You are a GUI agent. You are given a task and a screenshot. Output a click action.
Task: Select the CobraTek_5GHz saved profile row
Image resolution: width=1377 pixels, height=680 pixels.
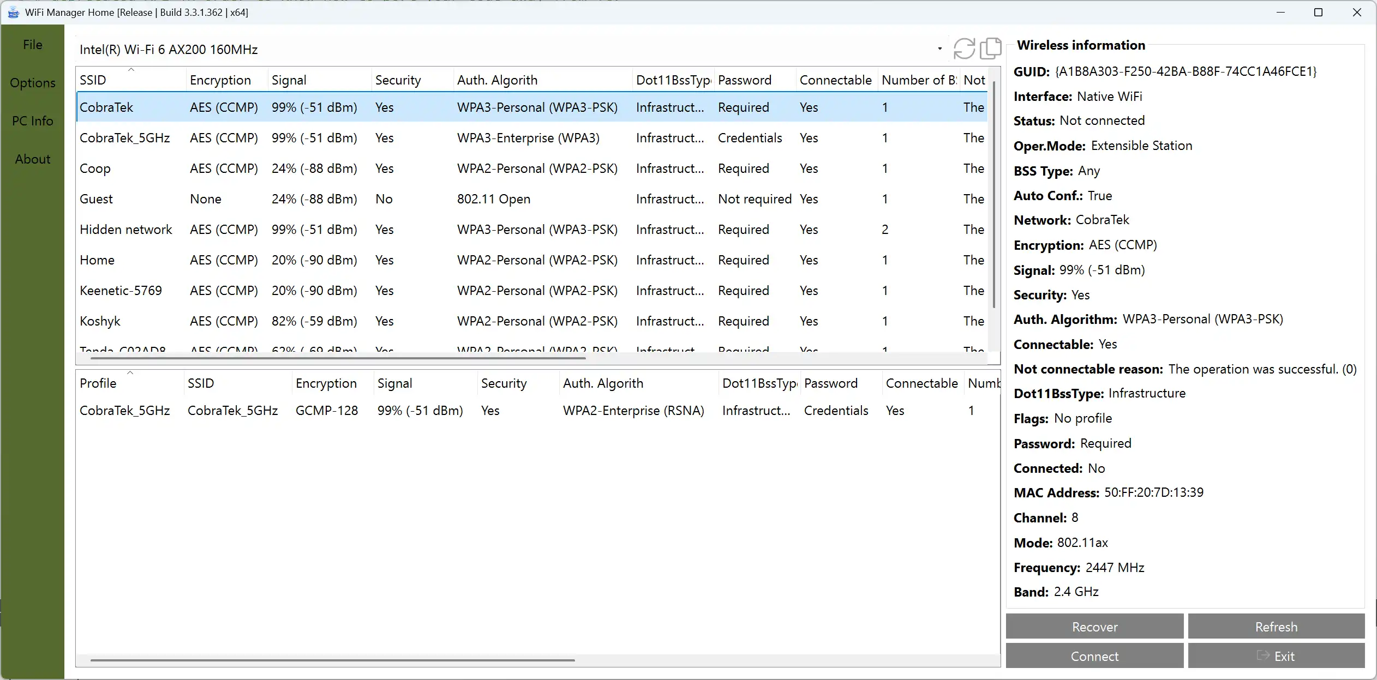pos(124,411)
